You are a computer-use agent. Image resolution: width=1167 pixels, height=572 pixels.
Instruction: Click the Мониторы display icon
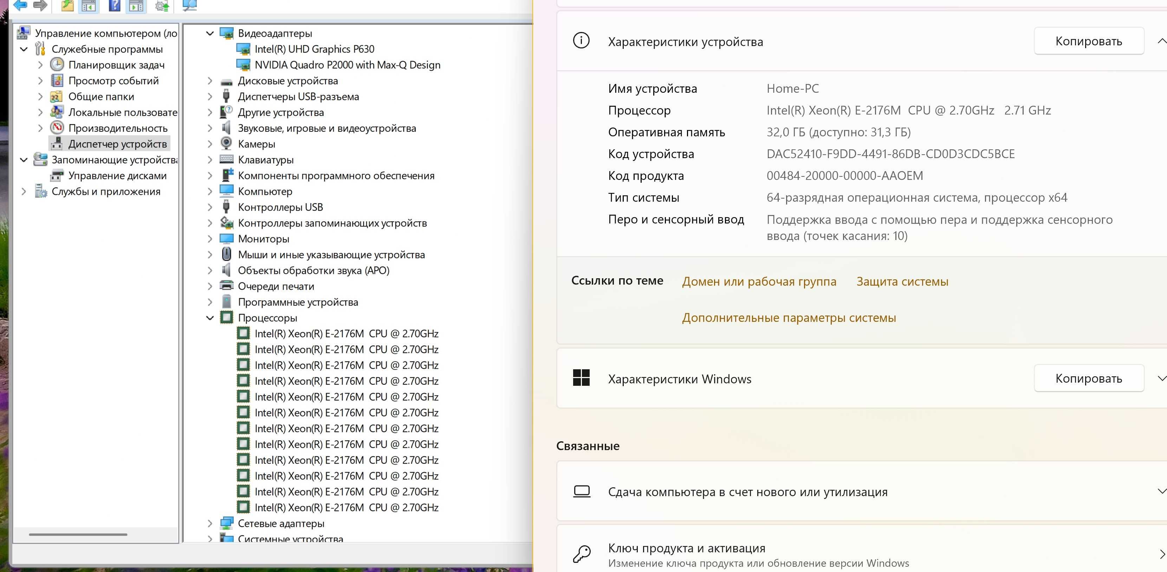pyautogui.click(x=227, y=238)
